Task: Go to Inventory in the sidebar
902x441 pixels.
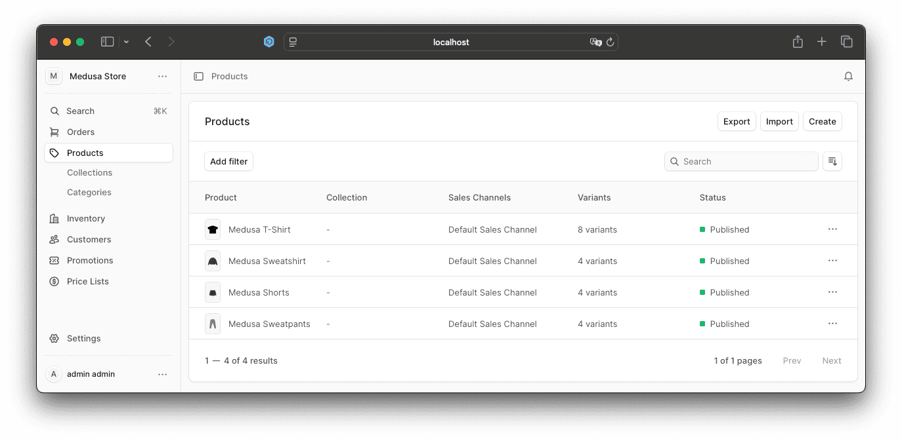Action: tap(85, 218)
